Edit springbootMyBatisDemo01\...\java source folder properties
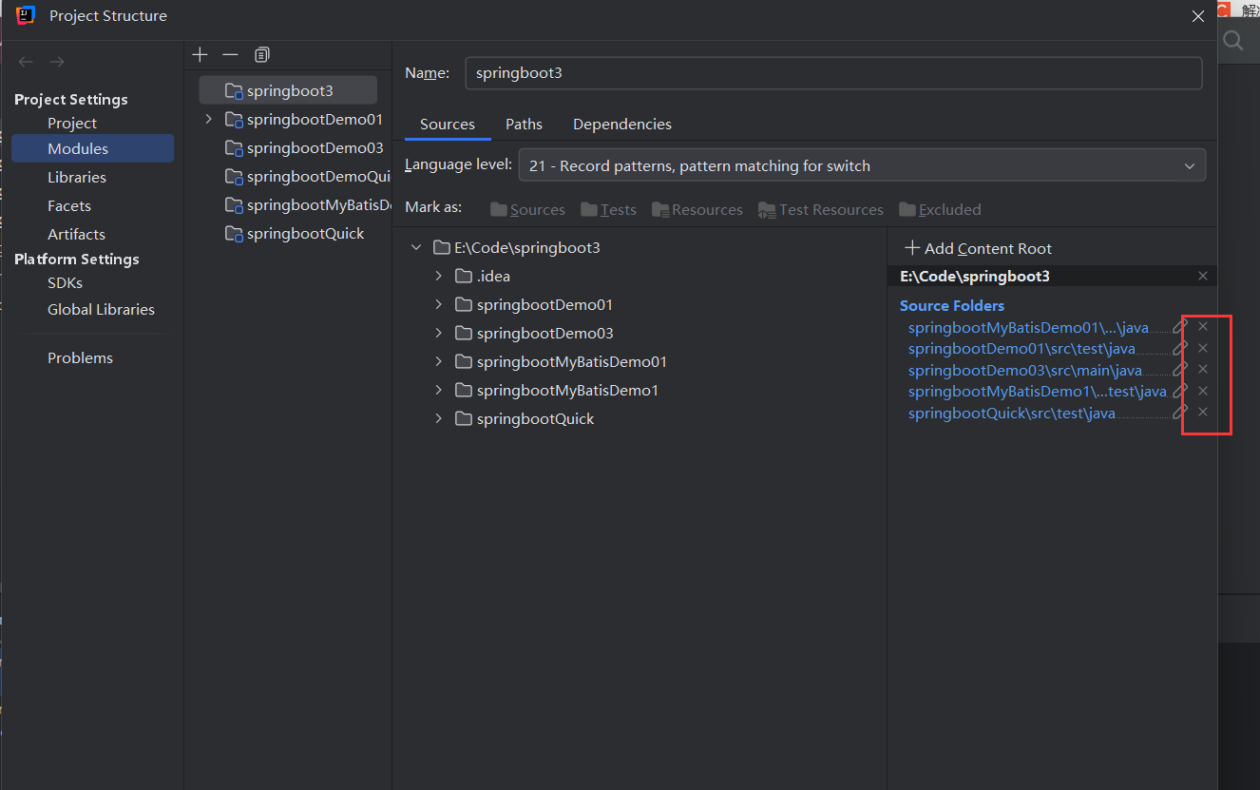The height and width of the screenshot is (790, 1260). pos(1180,326)
